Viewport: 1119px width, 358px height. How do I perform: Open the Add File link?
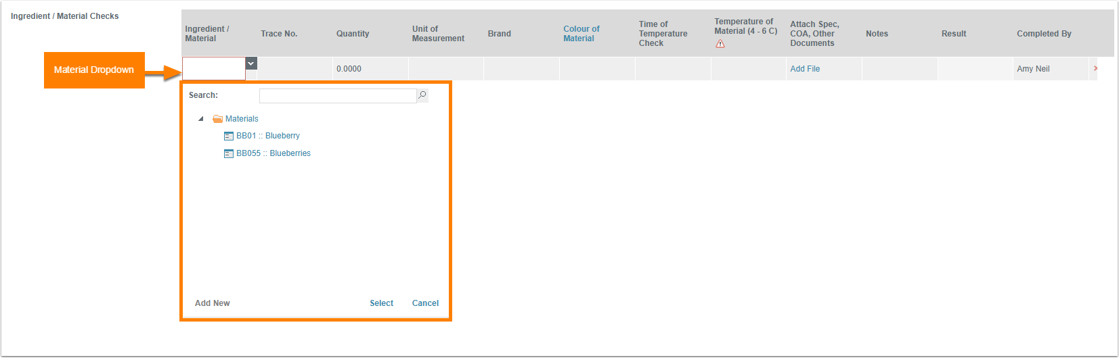(805, 69)
